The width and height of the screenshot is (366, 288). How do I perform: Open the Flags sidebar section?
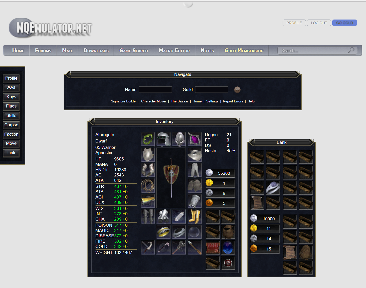point(11,106)
